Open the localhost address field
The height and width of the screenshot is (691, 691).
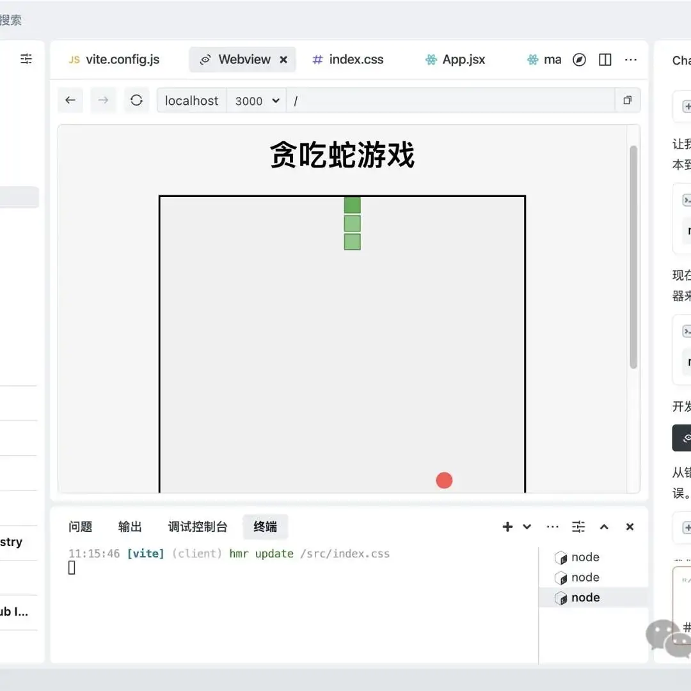(191, 100)
